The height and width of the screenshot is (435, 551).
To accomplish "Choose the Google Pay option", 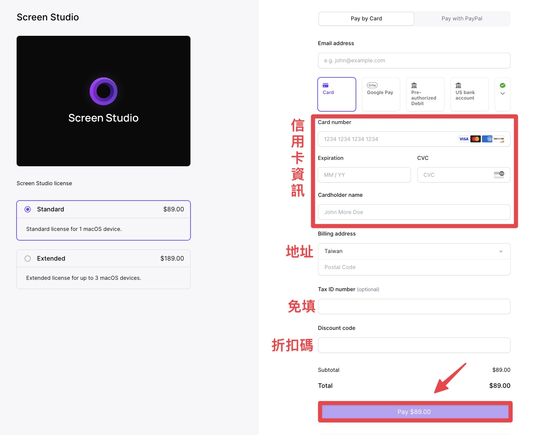I will click(381, 94).
